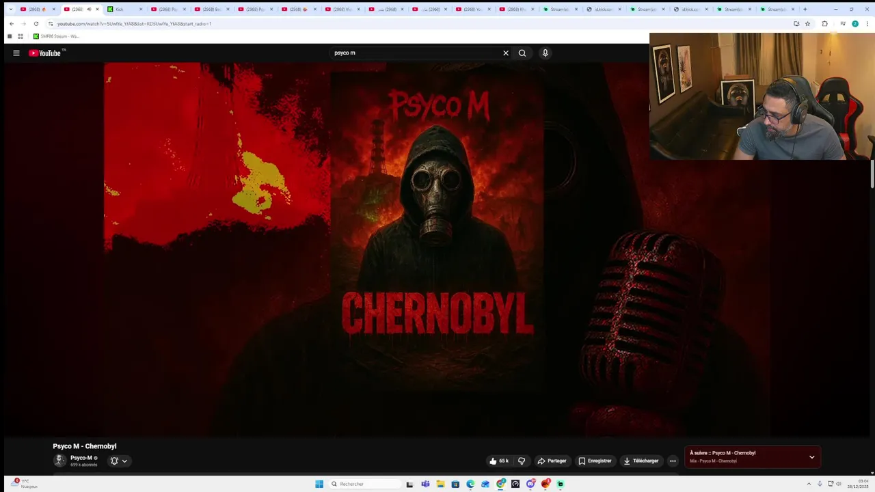This screenshot has width=875, height=492.
Task: Open File Explorer from the taskbar
Action: pos(440,484)
